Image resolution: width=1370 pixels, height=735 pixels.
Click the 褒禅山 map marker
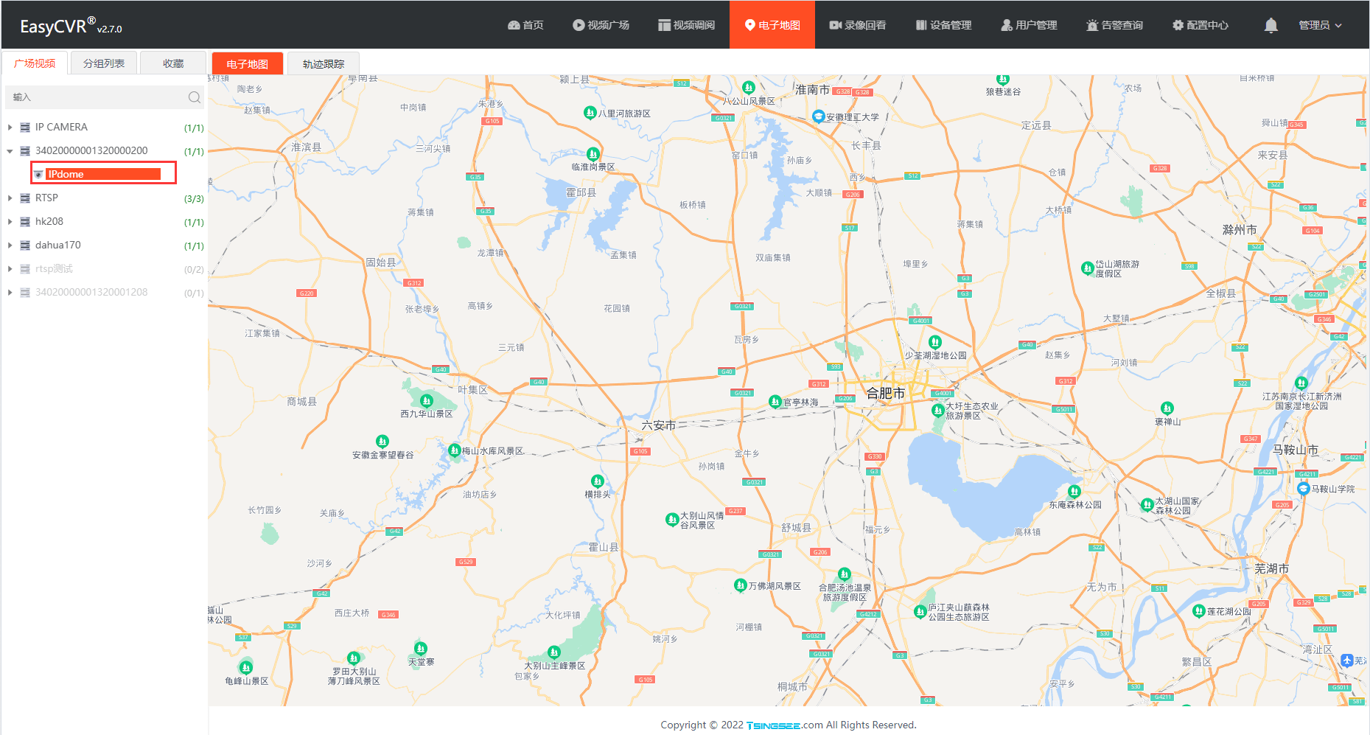1167,408
